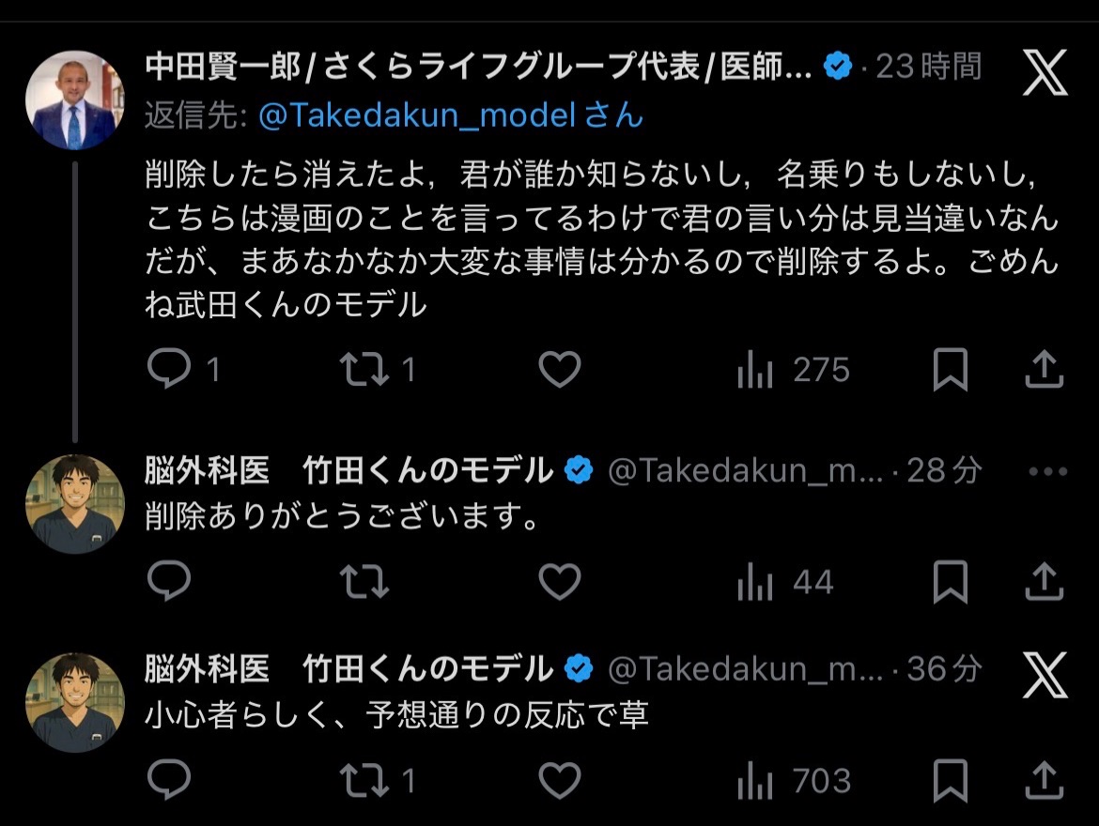Viewport: 1099px width, 826px height.
Task: Open avatar of the 28分 post author
Action: pyautogui.click(x=75, y=504)
